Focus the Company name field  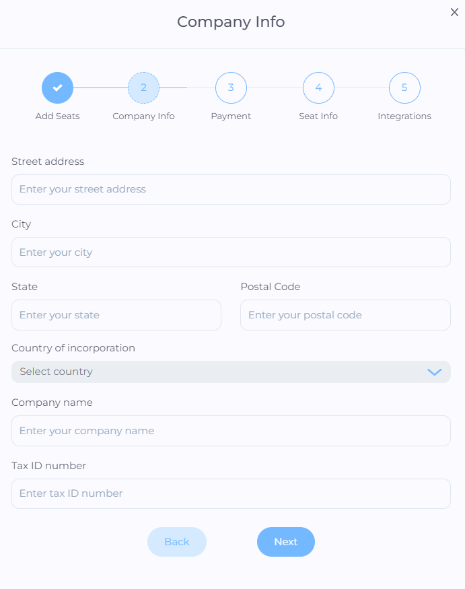231,431
